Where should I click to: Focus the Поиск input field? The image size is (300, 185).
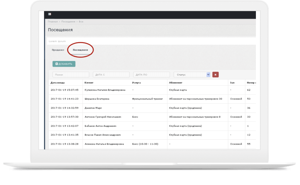(x=71, y=75)
